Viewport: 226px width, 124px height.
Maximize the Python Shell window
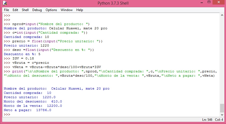(x=209, y=2)
